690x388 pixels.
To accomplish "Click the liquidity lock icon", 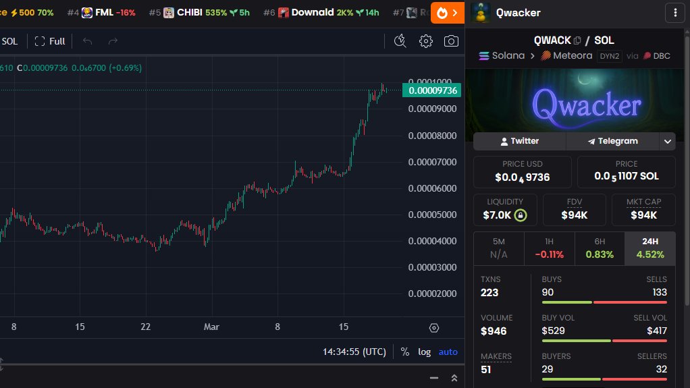I will 521,215.
